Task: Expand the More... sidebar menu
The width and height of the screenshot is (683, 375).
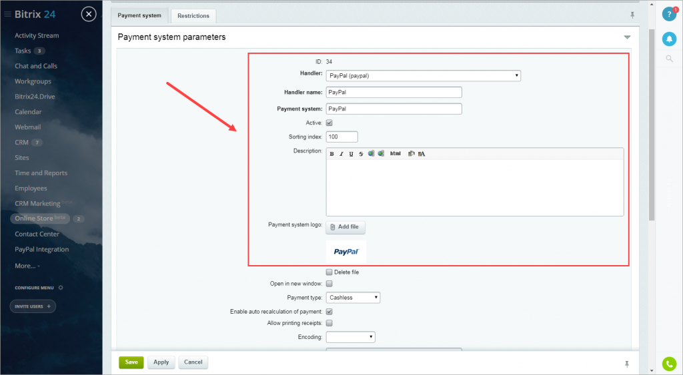Action: click(27, 266)
